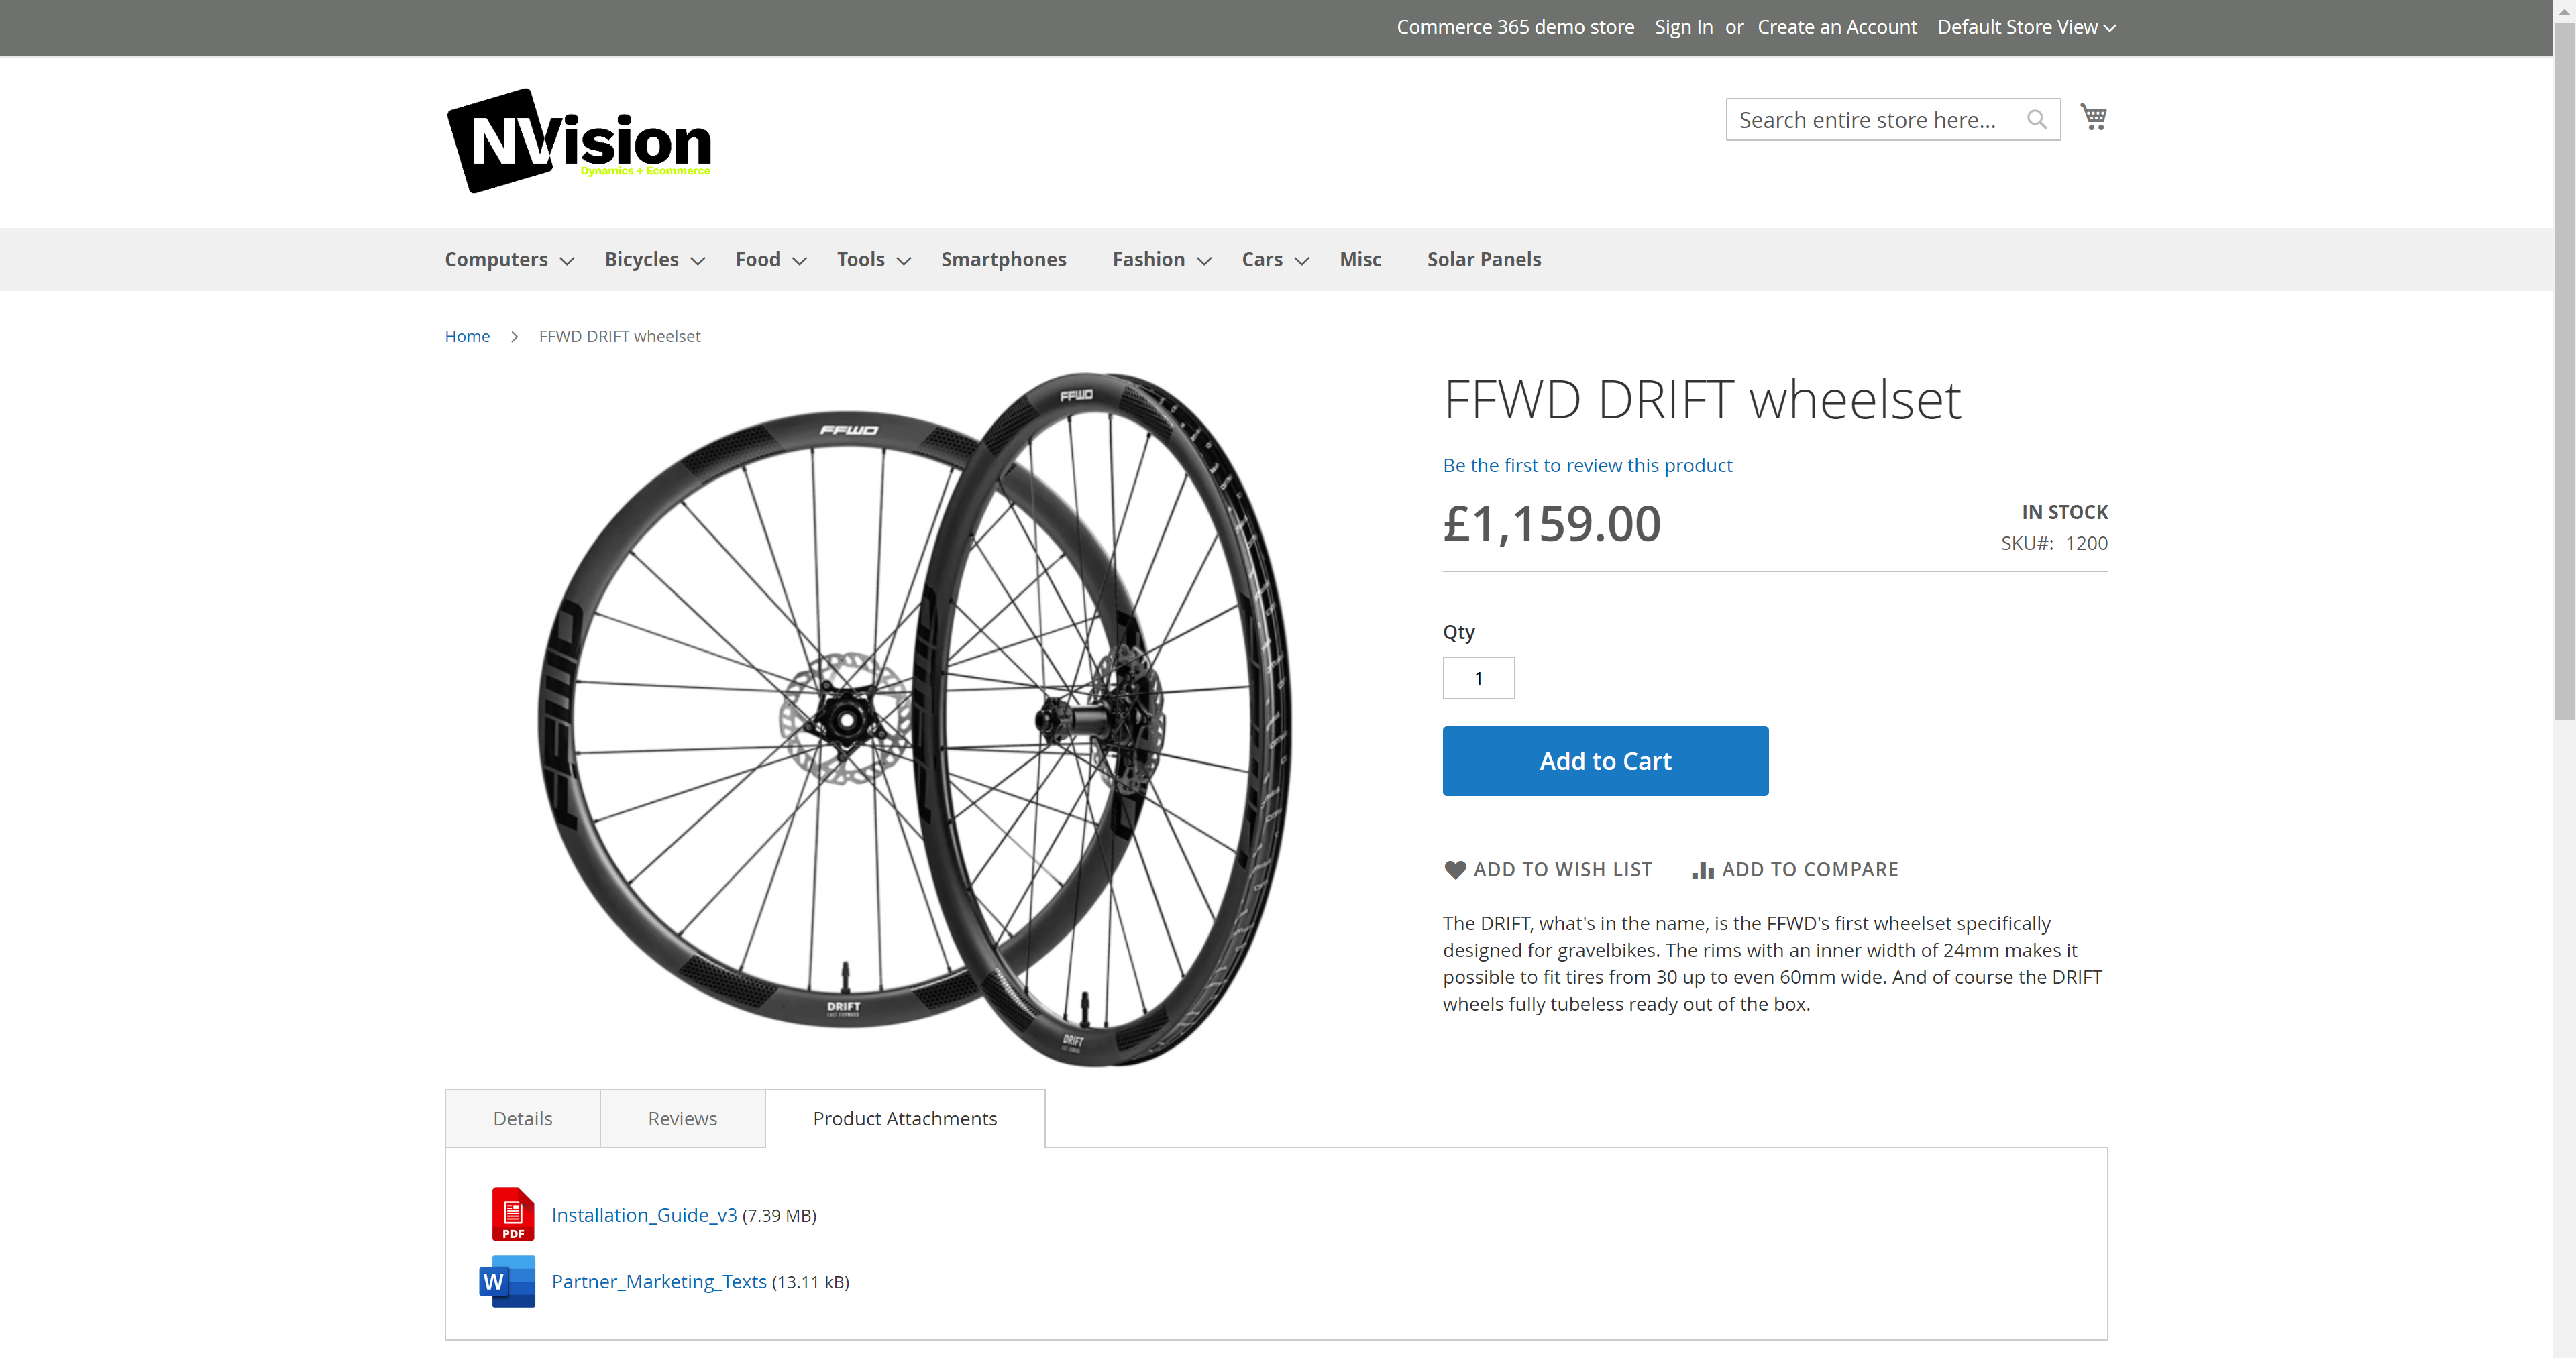The width and height of the screenshot is (2576, 1358).
Task: Click into the Qty input field
Action: pos(1478,678)
